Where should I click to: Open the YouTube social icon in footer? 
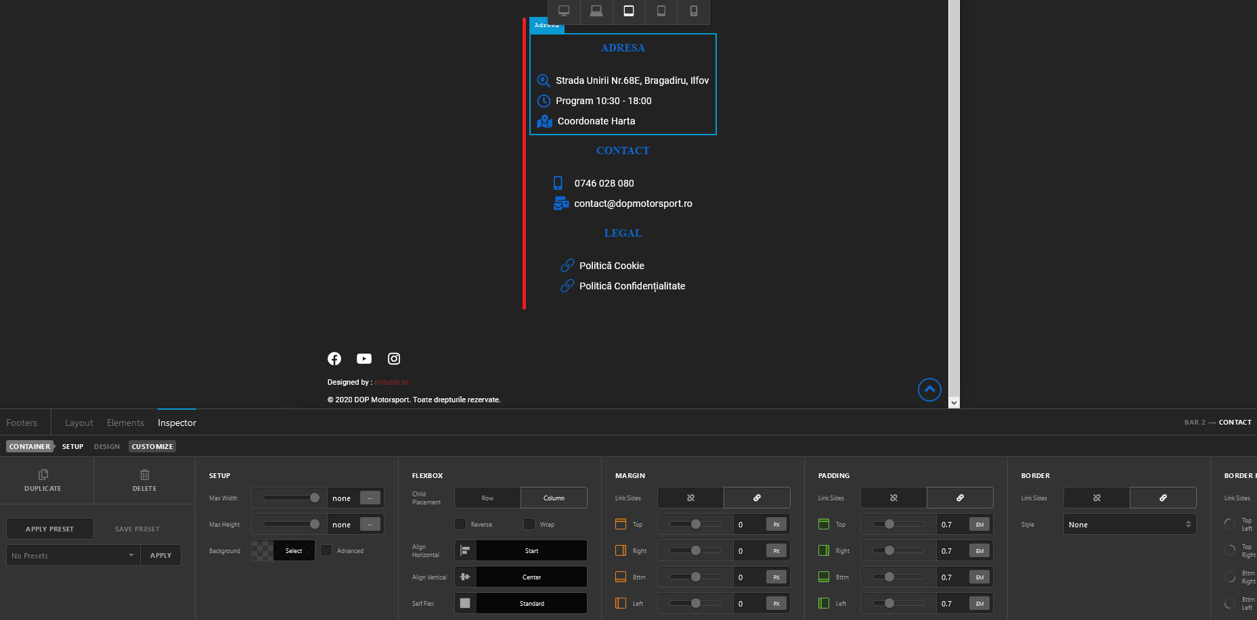coord(364,358)
